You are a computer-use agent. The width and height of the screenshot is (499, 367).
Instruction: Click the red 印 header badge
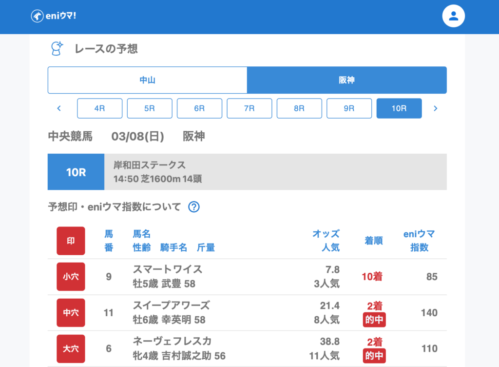(71, 241)
